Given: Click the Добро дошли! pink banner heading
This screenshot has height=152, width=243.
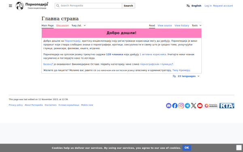Looking at the screenshot, I should click(122, 33).
